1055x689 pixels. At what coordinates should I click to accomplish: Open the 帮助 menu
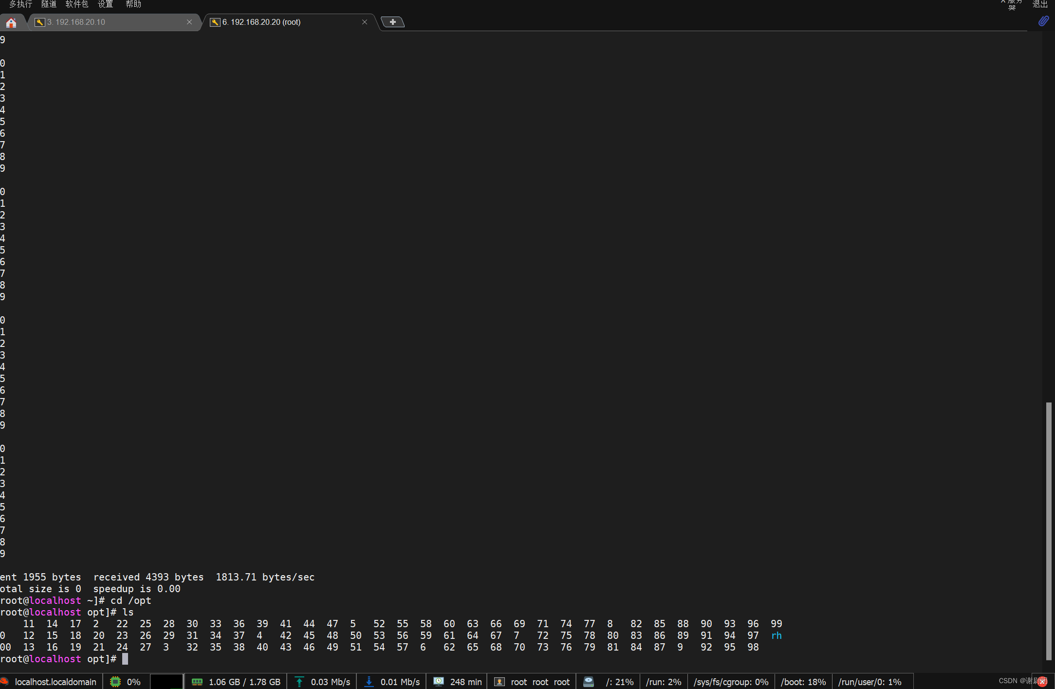pos(133,4)
